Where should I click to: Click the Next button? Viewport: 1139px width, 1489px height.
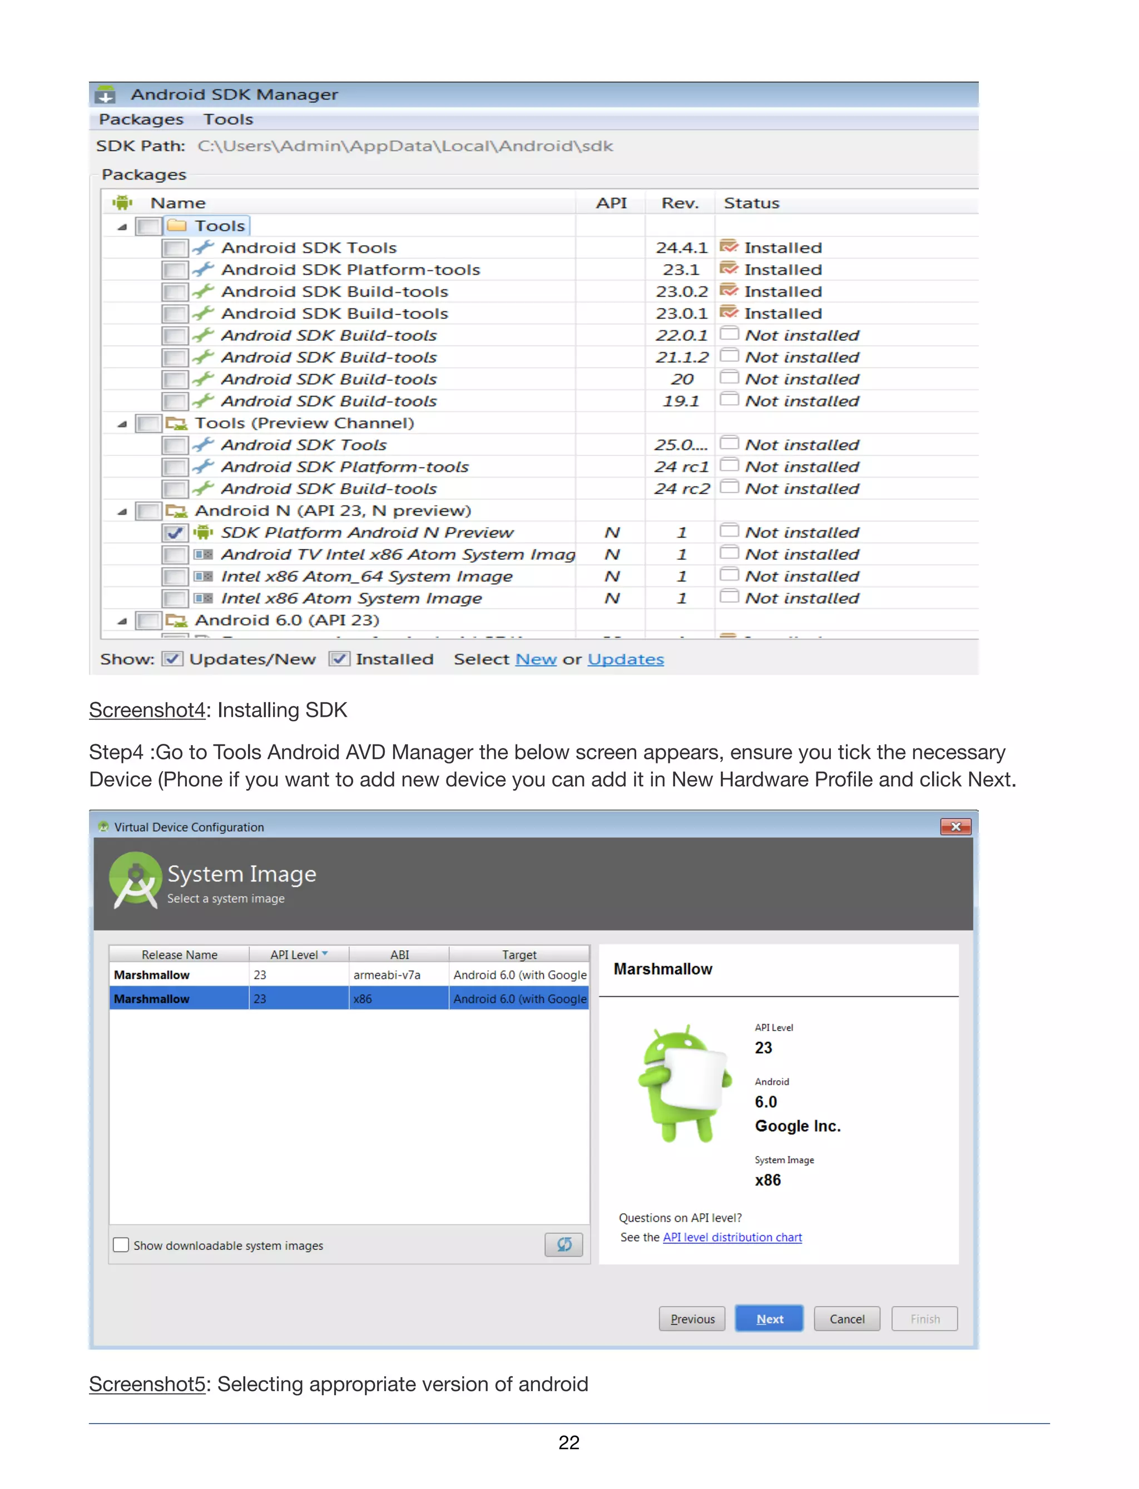coord(769,1318)
